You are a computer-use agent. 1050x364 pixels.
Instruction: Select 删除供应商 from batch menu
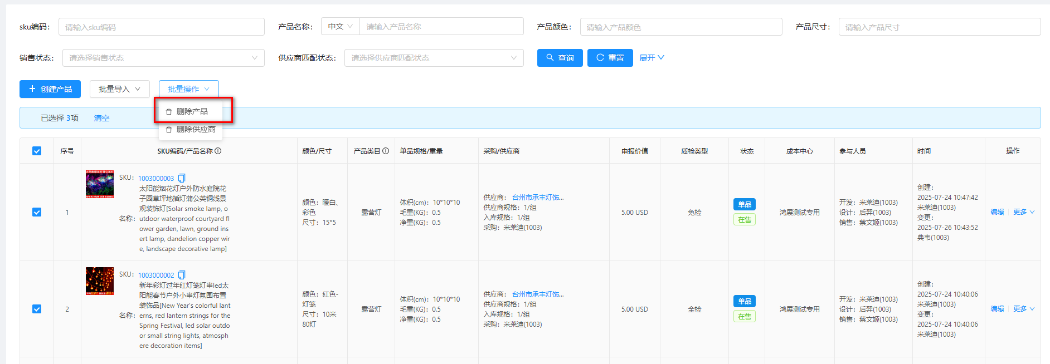click(x=196, y=129)
